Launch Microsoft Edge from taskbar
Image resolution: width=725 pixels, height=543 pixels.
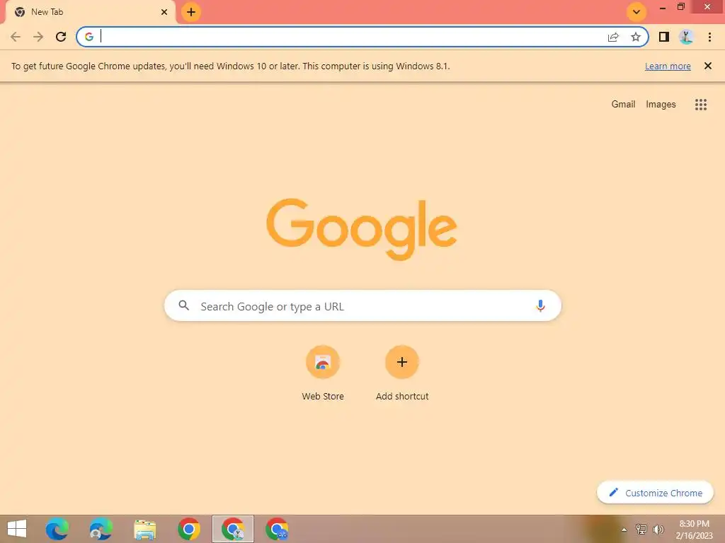pyautogui.click(x=57, y=529)
